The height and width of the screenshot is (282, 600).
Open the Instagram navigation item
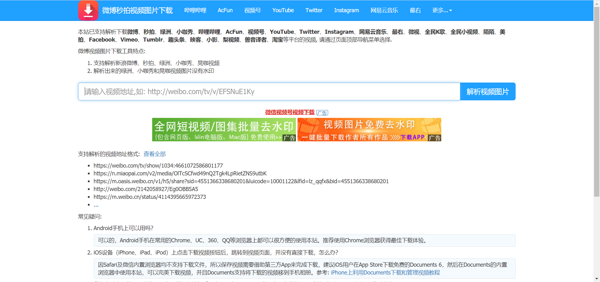(x=347, y=10)
